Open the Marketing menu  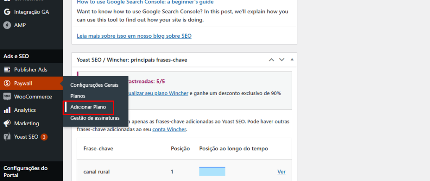pos(31,123)
